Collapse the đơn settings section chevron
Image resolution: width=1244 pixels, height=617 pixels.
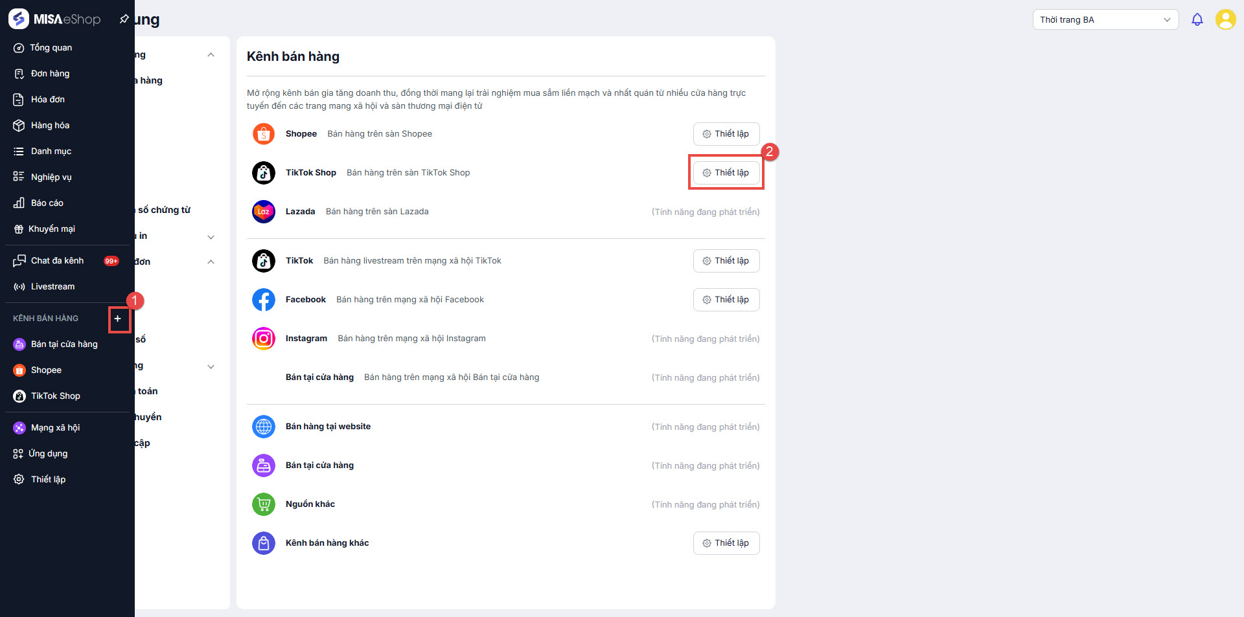pos(211,262)
